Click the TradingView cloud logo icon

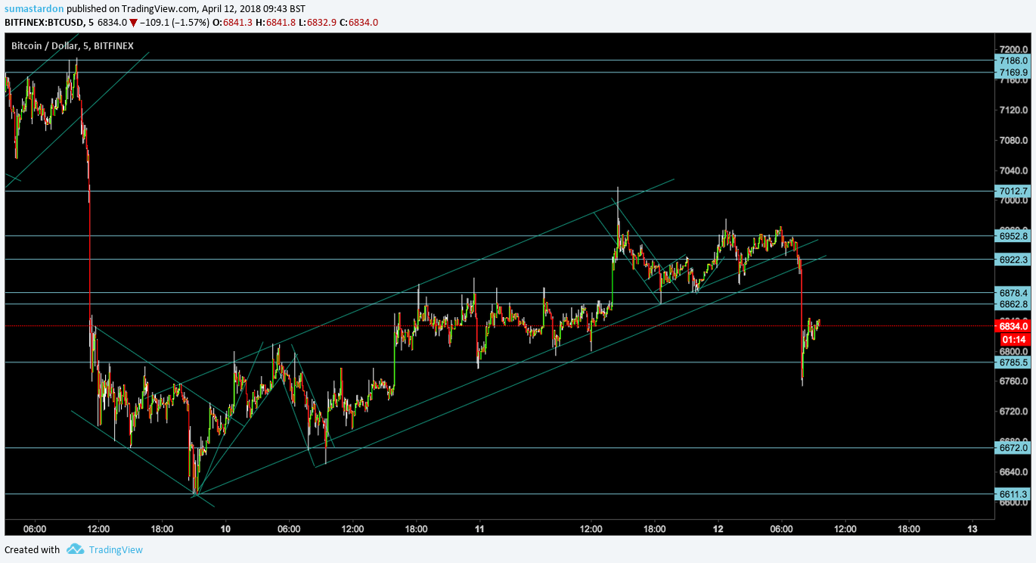[x=74, y=549]
